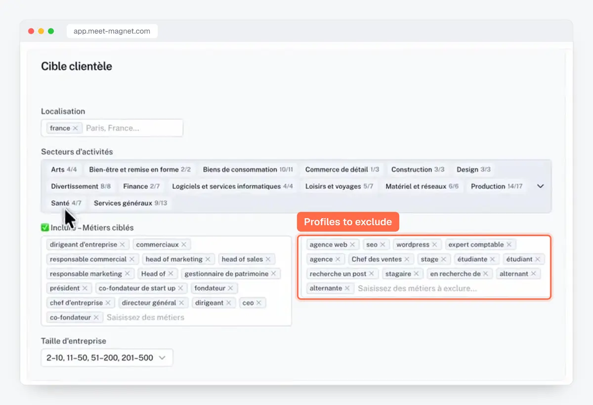The height and width of the screenshot is (405, 593).
Task: Select Bien-être et remise en forme sector
Action: point(140,169)
